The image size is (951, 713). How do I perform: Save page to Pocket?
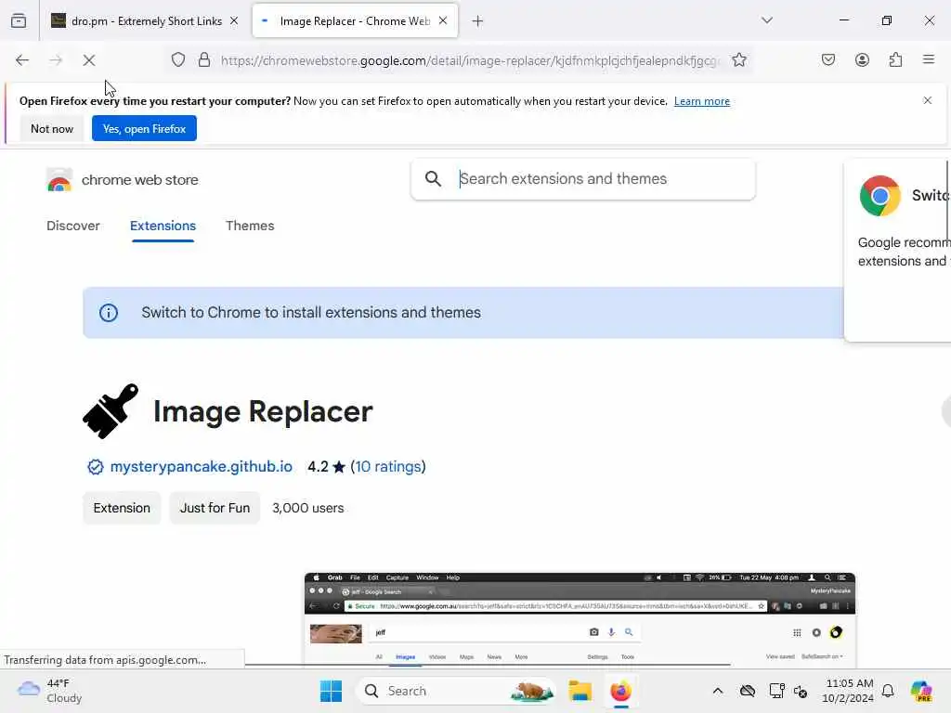[x=828, y=60]
